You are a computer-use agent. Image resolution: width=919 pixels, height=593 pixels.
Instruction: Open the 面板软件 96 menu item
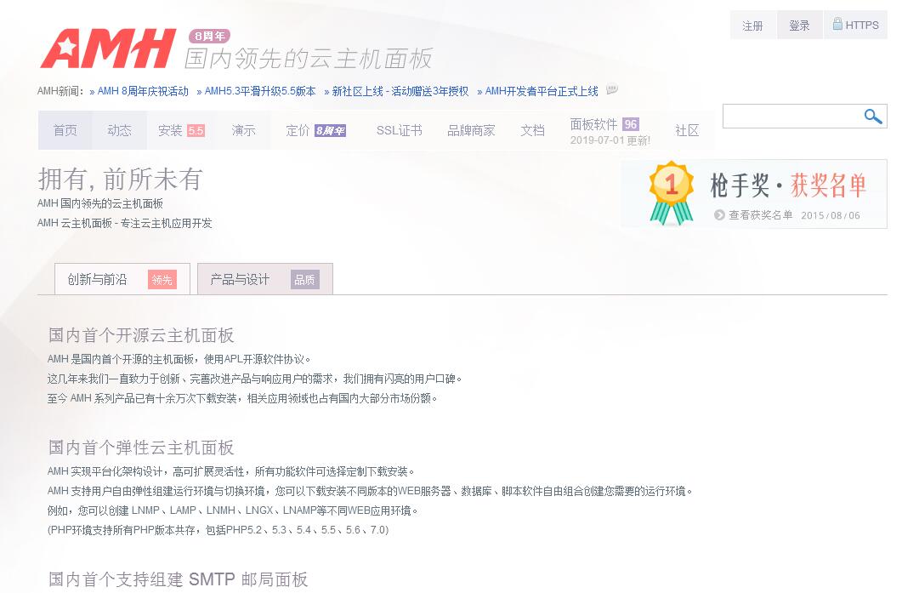(604, 124)
